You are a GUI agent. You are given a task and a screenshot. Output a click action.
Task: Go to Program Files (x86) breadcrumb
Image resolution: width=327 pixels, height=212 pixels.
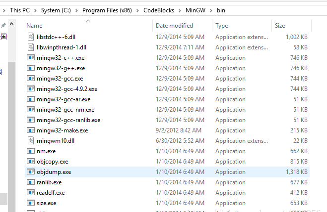[107, 10]
